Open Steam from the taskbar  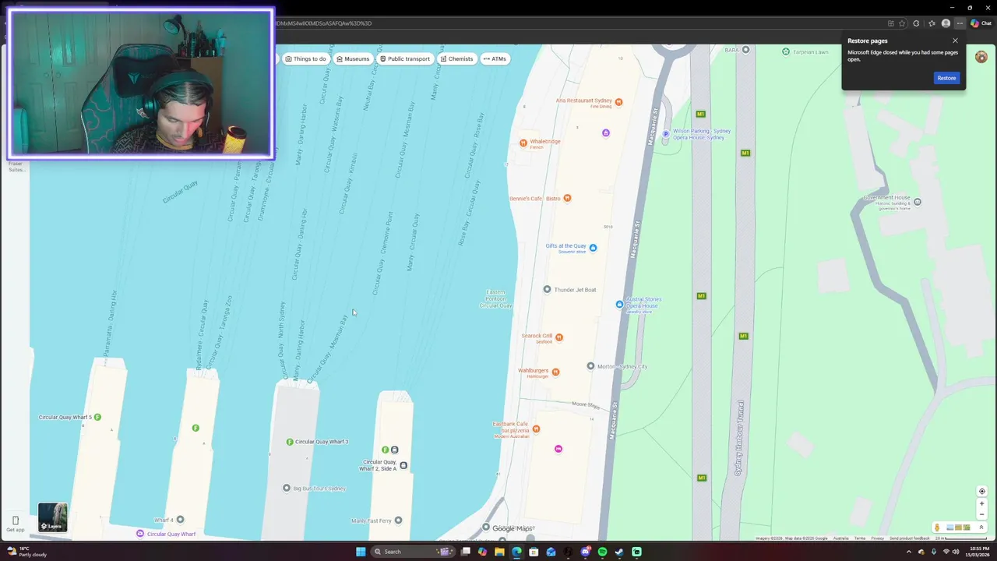pyautogui.click(x=619, y=552)
